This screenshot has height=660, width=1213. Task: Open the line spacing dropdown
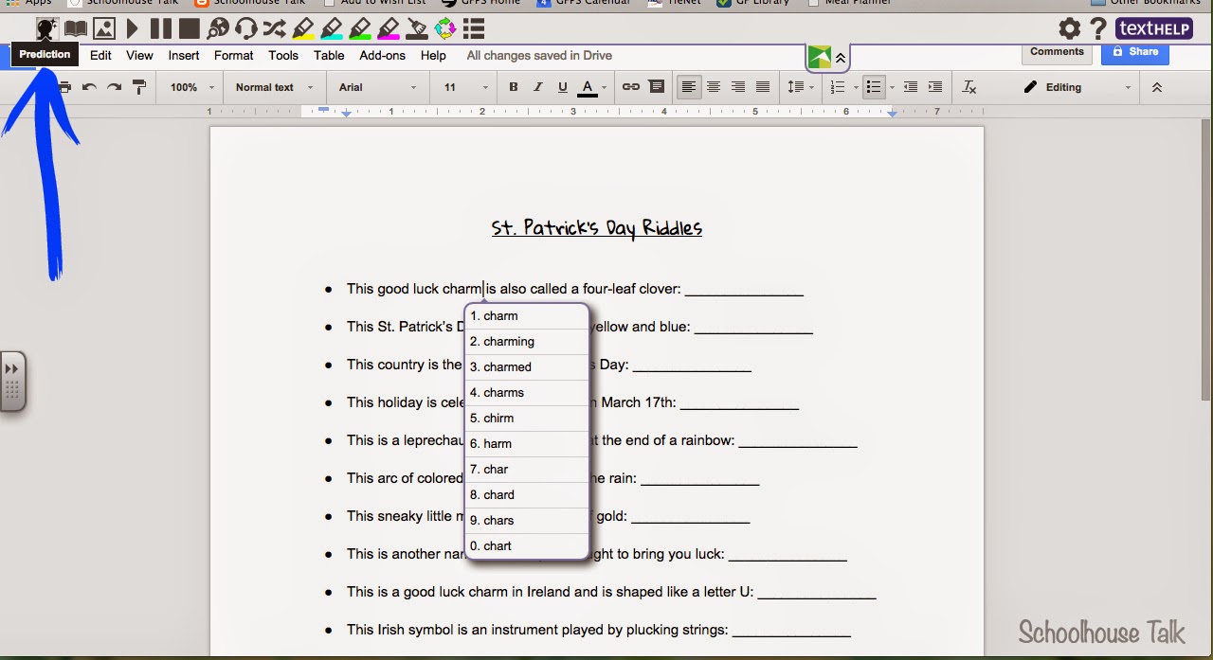800,86
